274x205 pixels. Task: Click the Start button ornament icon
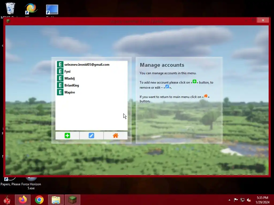click(x=7, y=200)
